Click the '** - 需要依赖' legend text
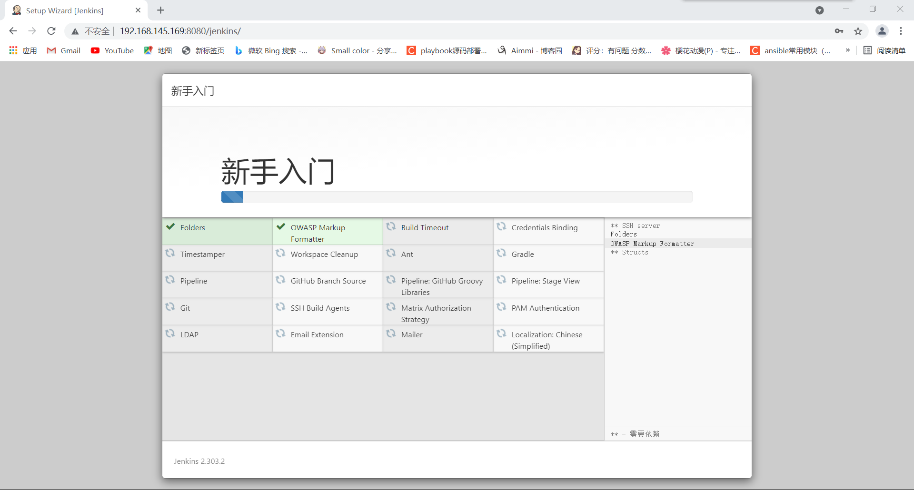 coord(635,434)
